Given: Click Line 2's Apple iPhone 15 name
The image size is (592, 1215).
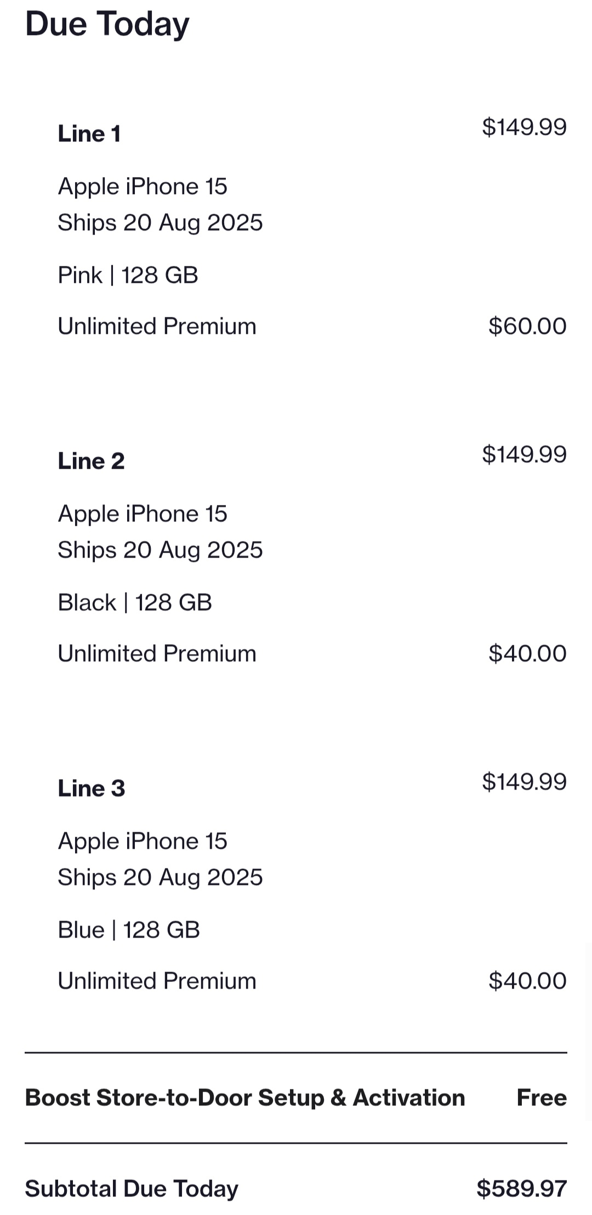Looking at the screenshot, I should pos(143,514).
